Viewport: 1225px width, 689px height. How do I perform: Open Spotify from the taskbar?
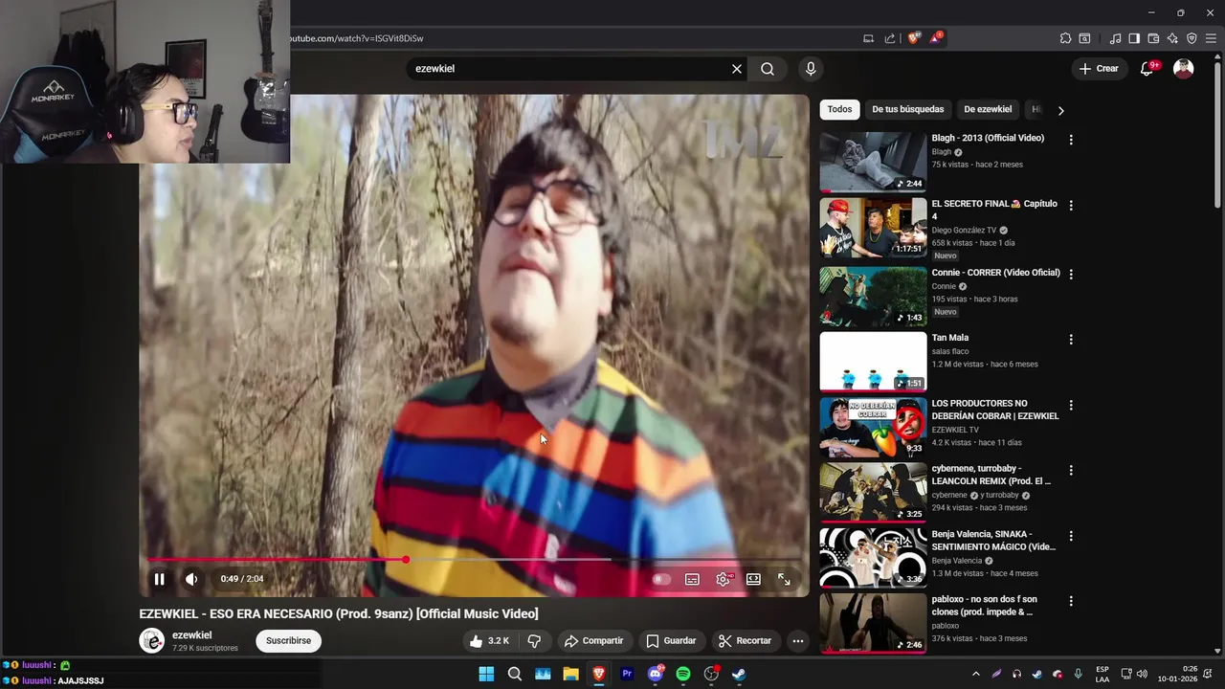pos(683,674)
